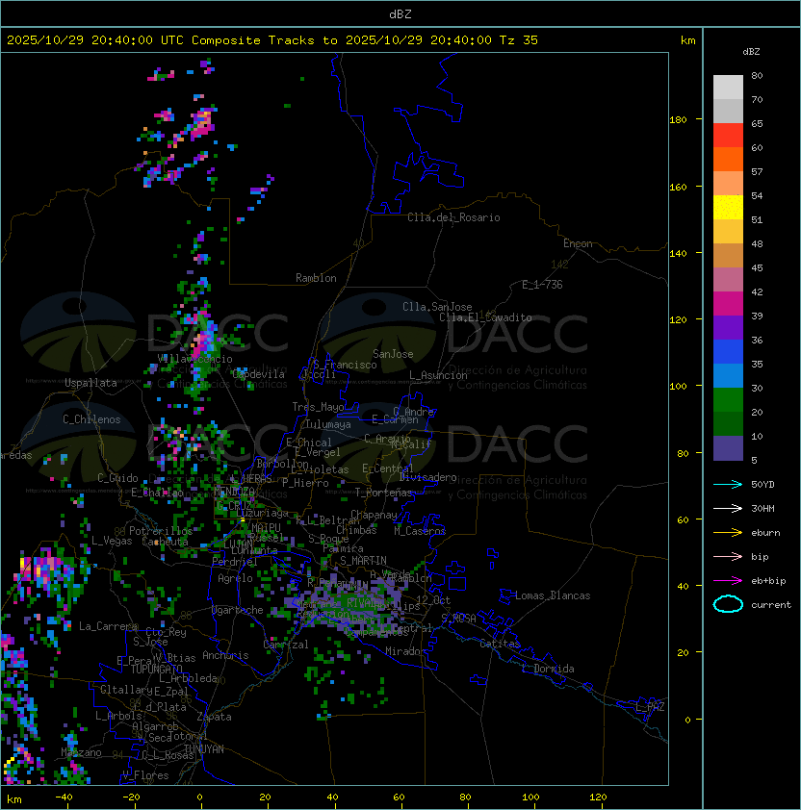The image size is (801, 810).
Task: Pick the slate purple 5-10 dBZ swatch
Action: [728, 448]
